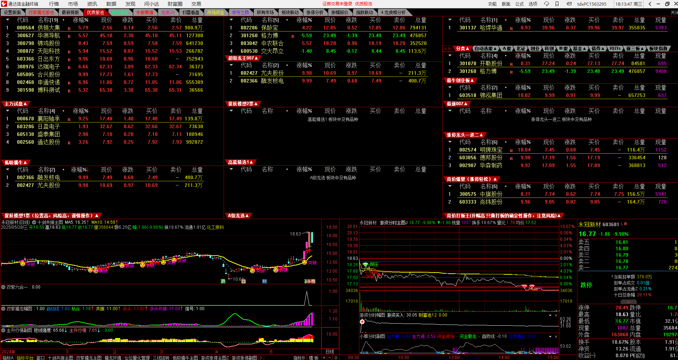The width and height of the screenshot is (678, 360).
Task: Open the 公式 menu
Action: coord(520,4)
